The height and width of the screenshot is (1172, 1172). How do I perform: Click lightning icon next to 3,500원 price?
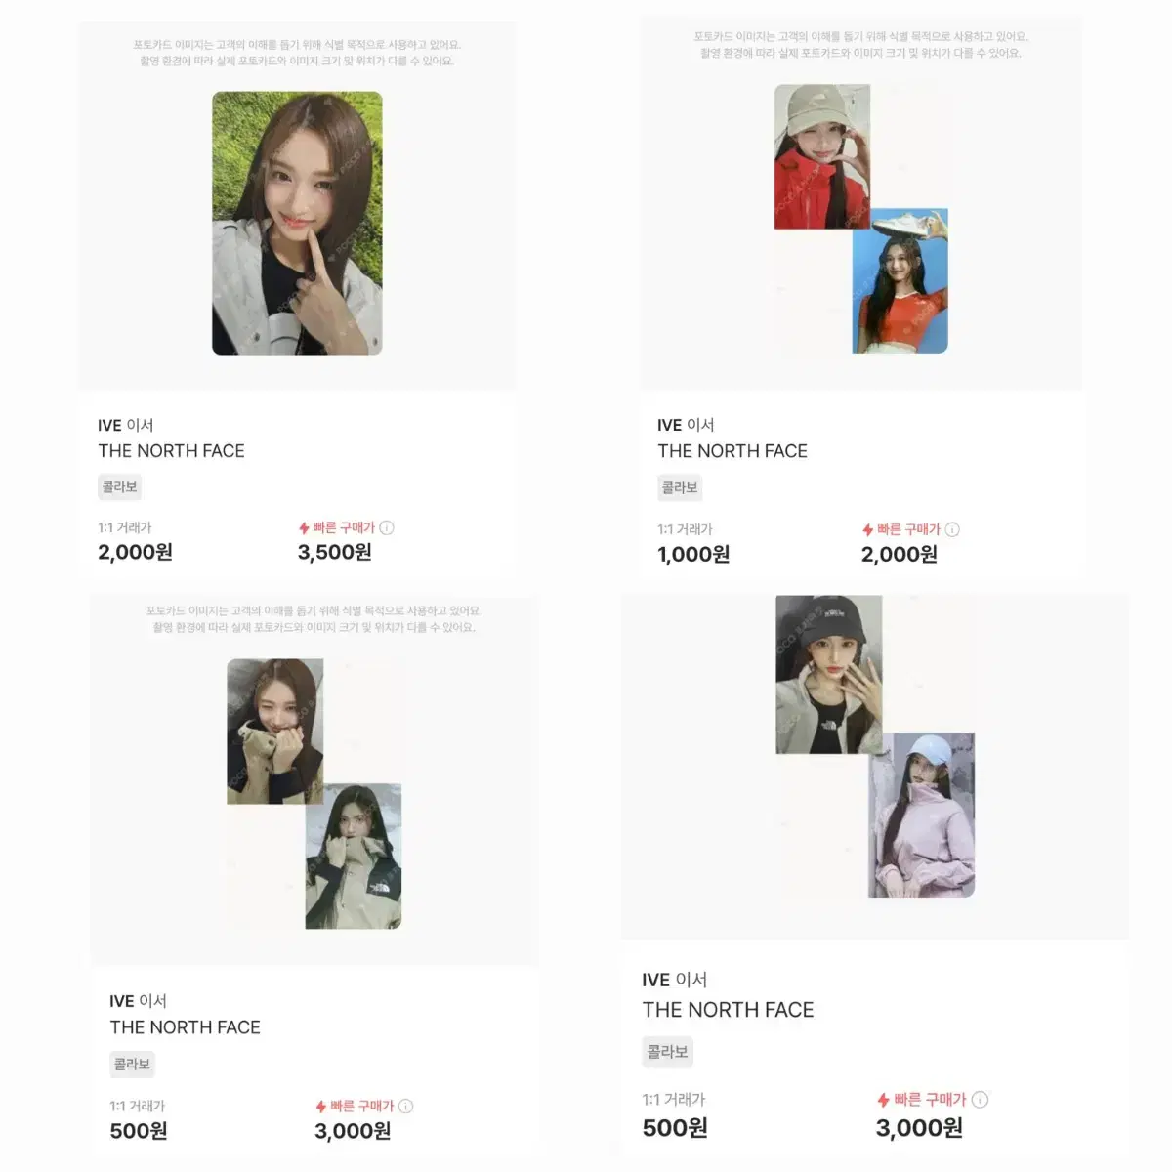click(x=304, y=528)
